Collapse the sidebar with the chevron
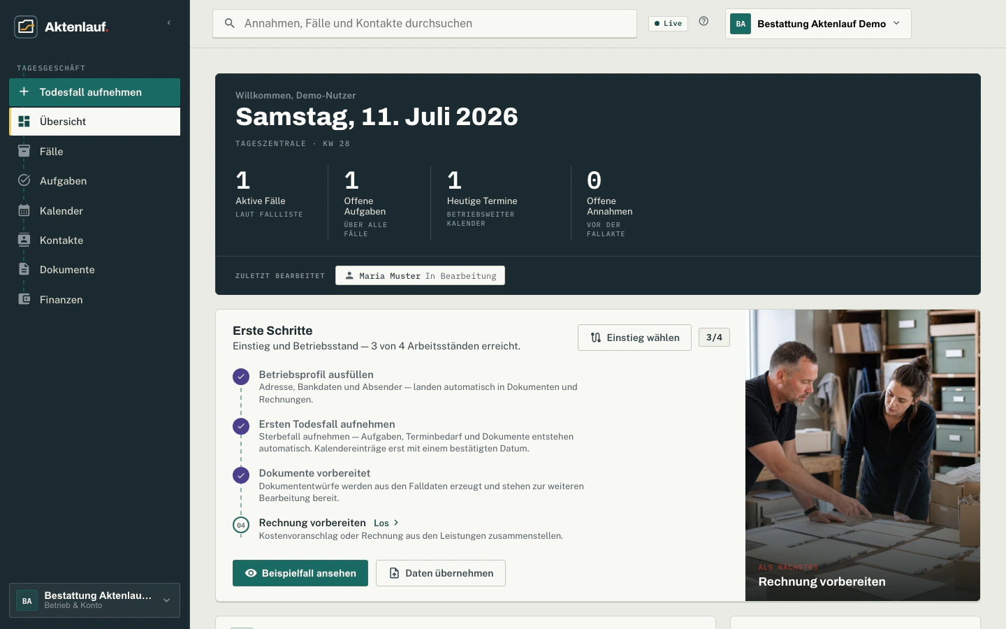The width and height of the screenshot is (1006, 629). [x=169, y=23]
